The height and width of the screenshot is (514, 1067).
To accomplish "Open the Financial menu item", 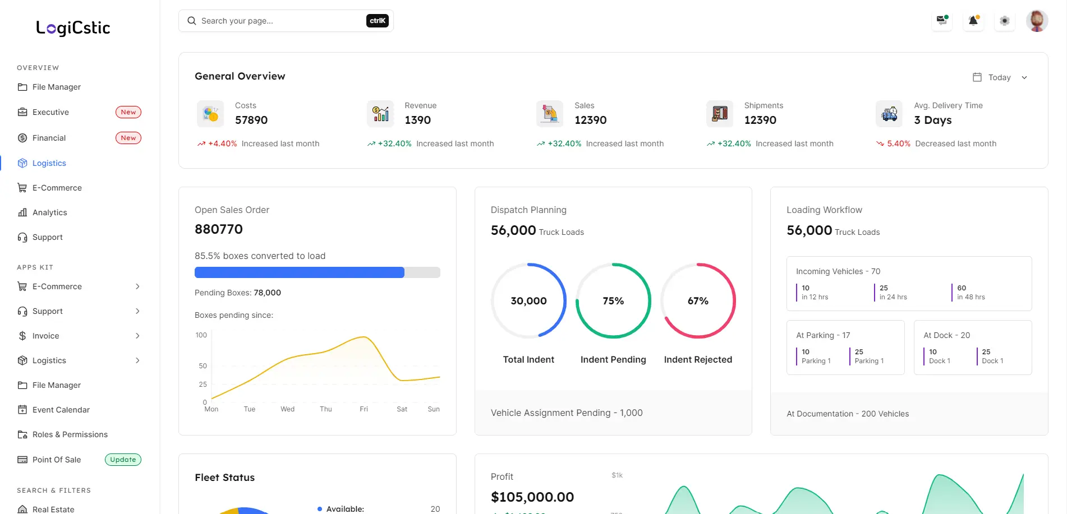I will point(79,138).
